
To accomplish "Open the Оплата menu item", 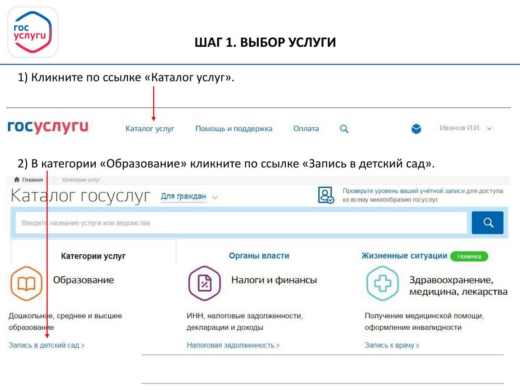I will pos(306,129).
